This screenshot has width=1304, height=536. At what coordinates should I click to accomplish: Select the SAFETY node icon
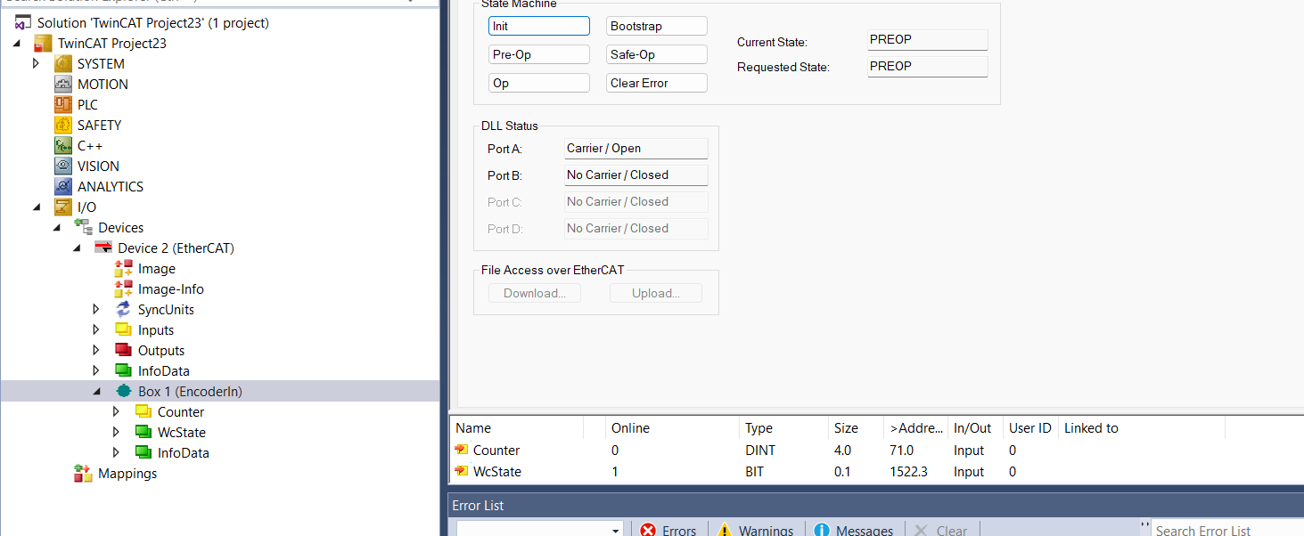coord(63,126)
